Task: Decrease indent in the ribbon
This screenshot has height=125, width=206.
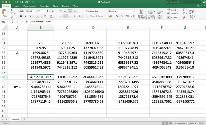Action: (x=75, y=16)
